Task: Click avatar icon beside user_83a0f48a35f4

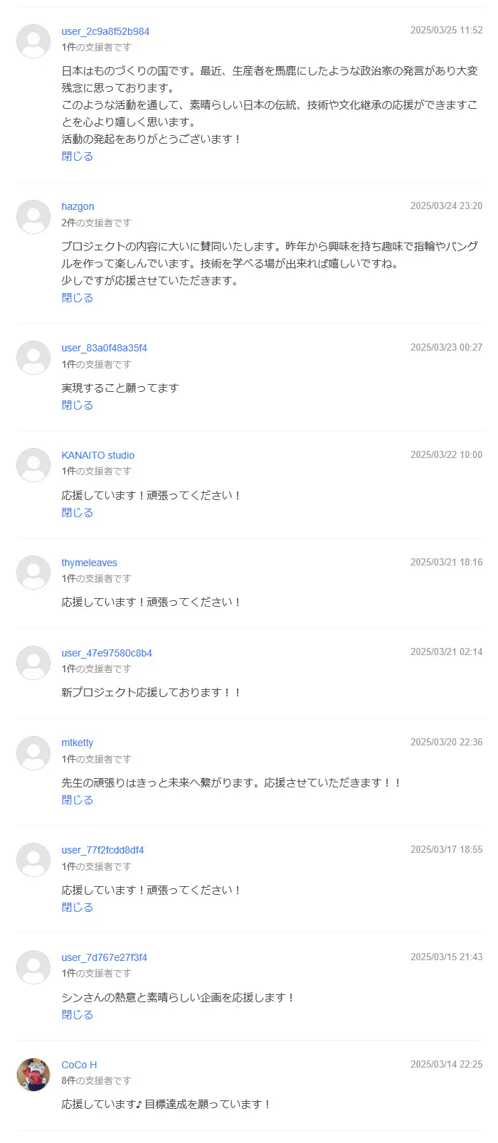Action: (x=33, y=358)
